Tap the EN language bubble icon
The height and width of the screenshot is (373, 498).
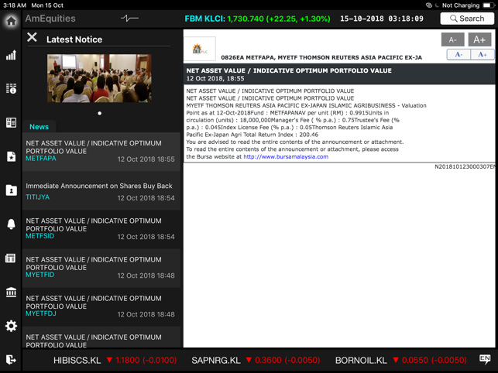click(x=485, y=359)
